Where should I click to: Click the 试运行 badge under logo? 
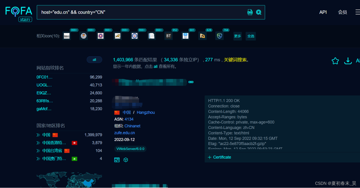click(x=25, y=20)
